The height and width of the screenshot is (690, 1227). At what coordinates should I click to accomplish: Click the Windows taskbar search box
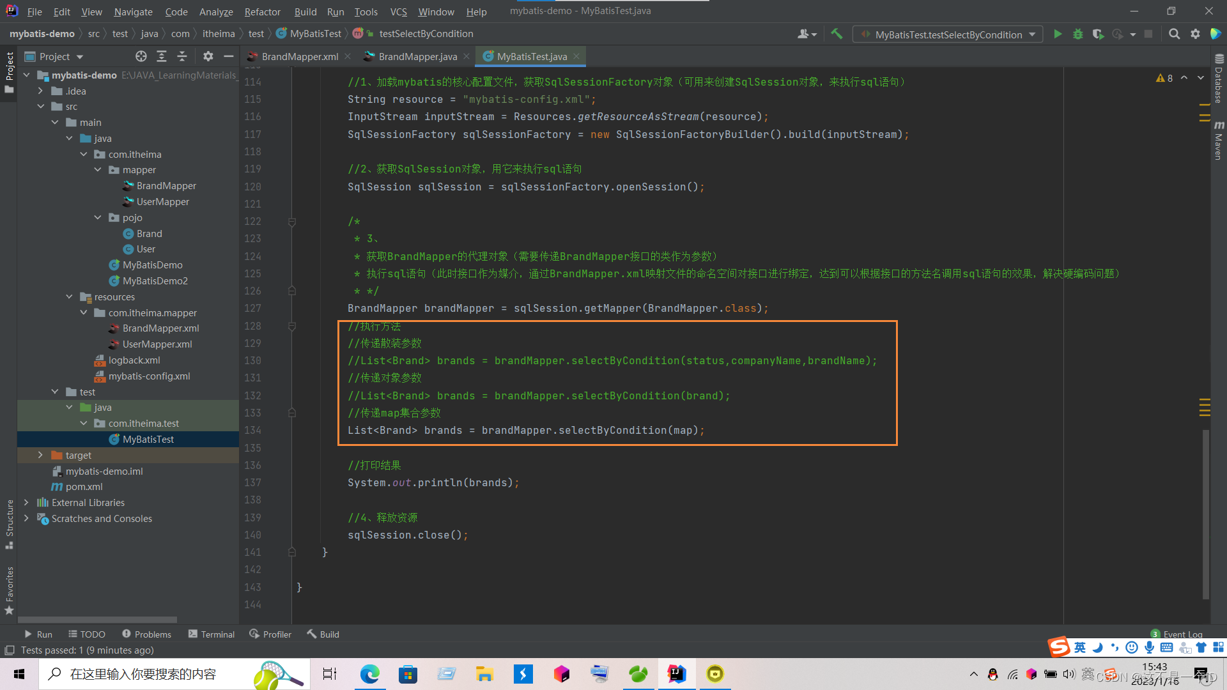[174, 674]
